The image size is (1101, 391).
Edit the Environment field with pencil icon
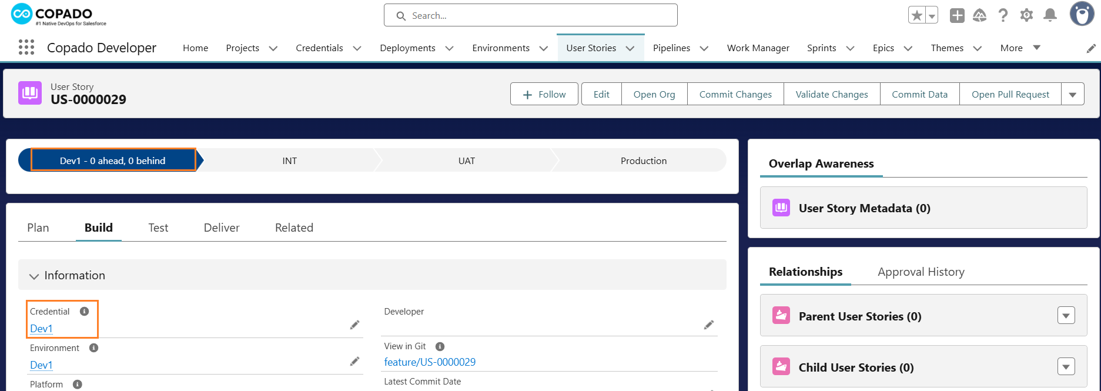354,361
